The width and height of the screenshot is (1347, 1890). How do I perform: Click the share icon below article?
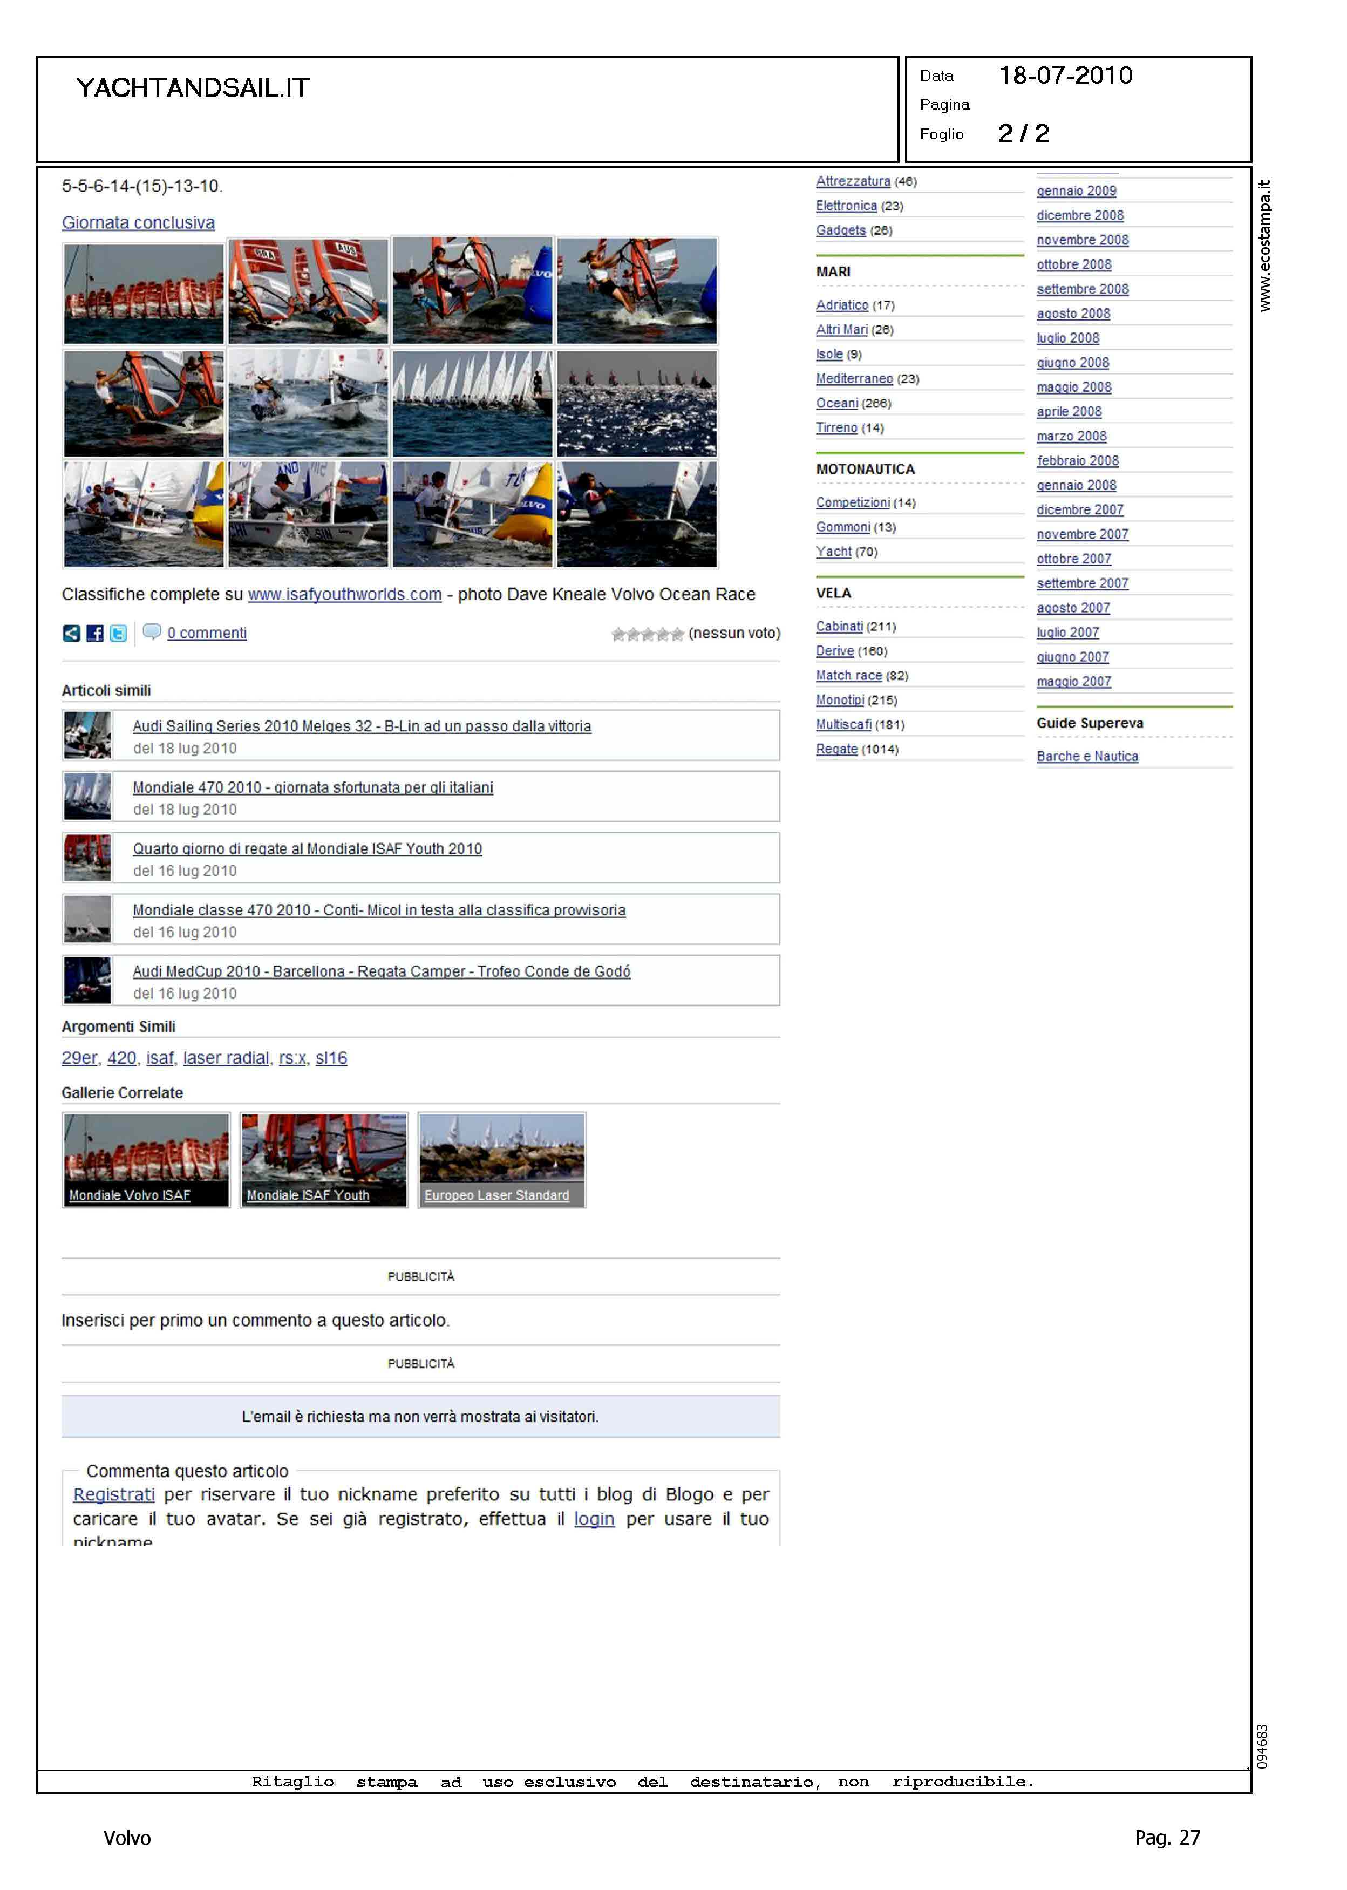tap(71, 634)
